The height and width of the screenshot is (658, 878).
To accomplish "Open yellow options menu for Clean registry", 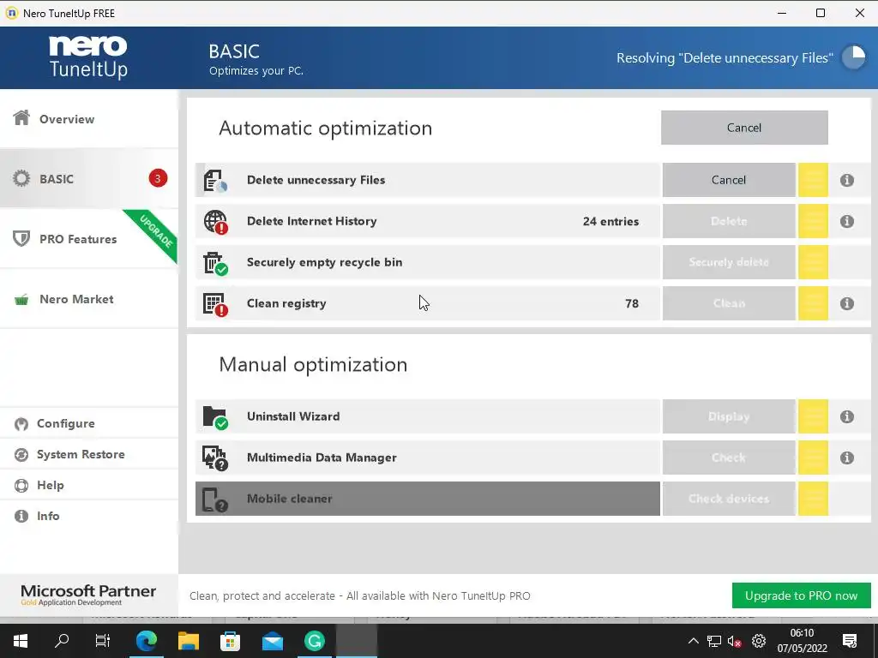I will pos(813,303).
